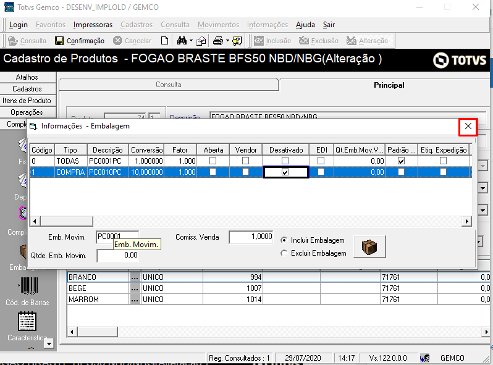
Task: Click the Itens de Produto sidebar button
Action: point(28,101)
